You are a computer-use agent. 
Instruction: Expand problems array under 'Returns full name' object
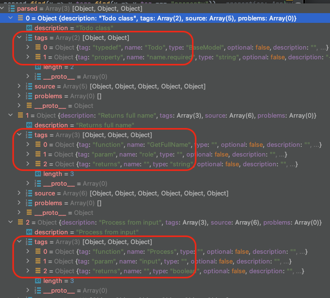click(x=19, y=203)
